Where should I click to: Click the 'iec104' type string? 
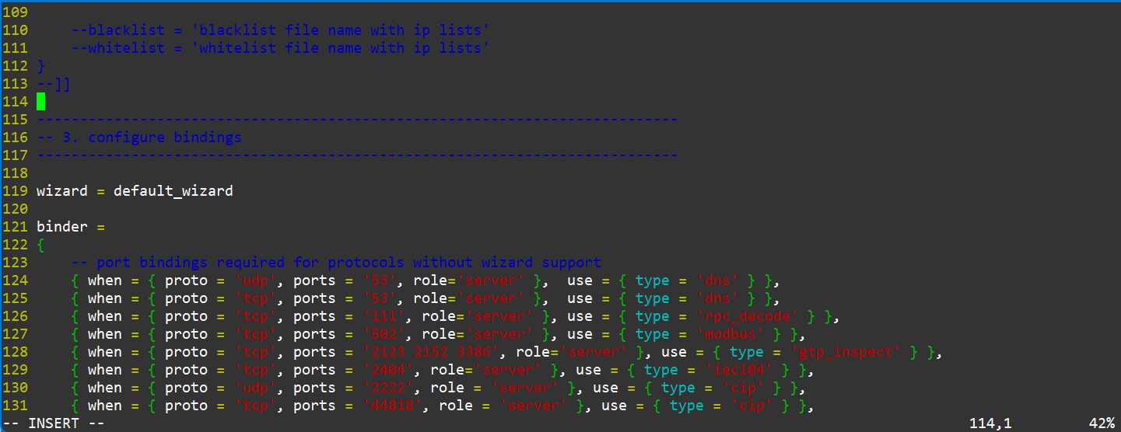coord(740,370)
